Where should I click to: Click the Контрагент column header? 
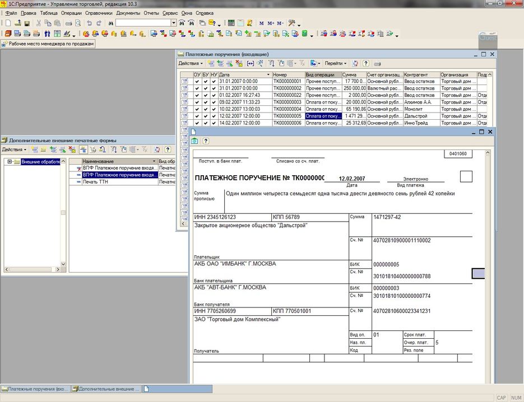[x=421, y=75]
